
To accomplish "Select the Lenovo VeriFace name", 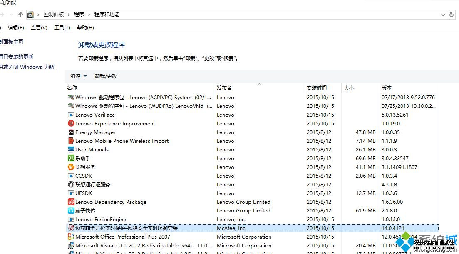I will (95, 115).
